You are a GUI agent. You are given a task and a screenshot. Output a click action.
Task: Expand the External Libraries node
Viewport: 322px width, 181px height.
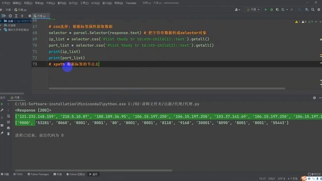pos(1,26)
